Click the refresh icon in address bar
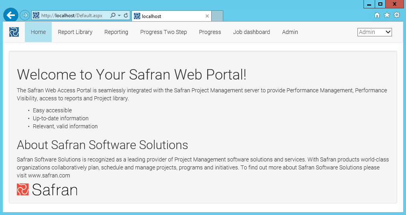This screenshot has width=406, height=215. point(126,16)
